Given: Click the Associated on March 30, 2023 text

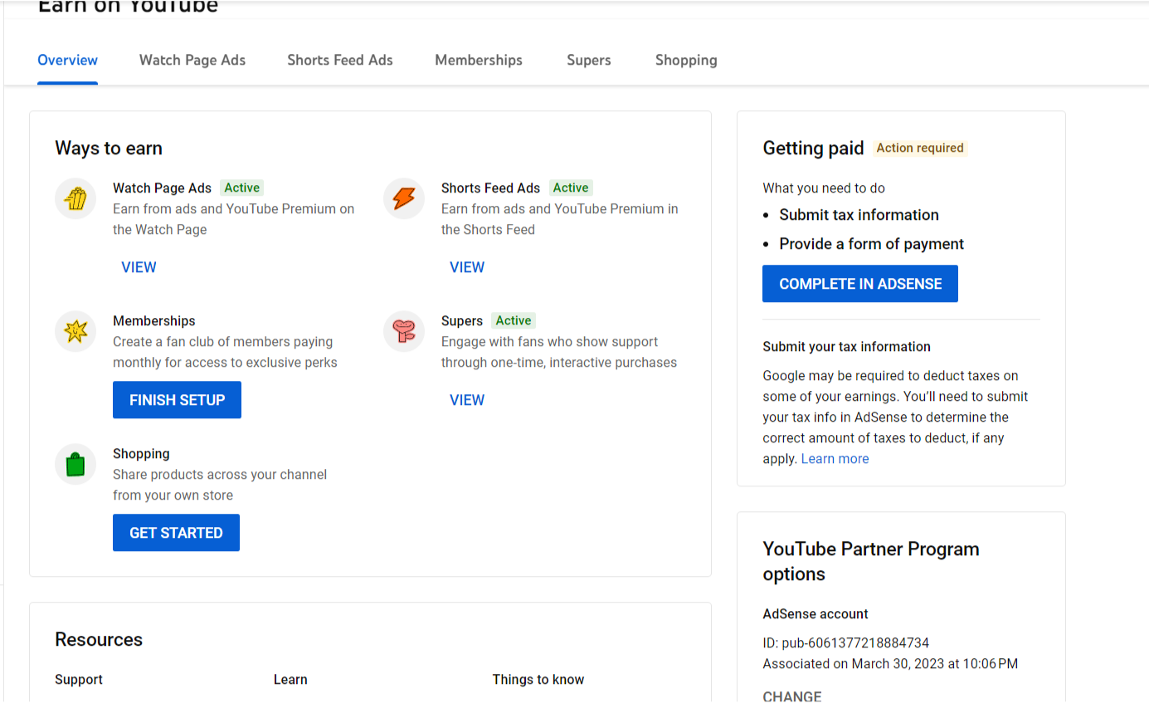Looking at the screenshot, I should coord(890,664).
